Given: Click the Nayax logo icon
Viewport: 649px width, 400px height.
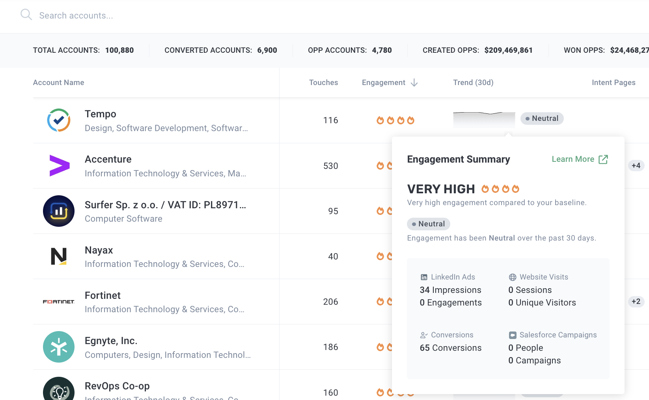Looking at the screenshot, I should point(59,256).
